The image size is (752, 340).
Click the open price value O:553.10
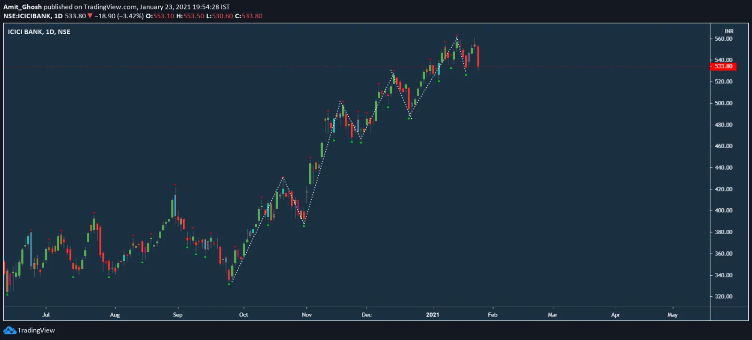pos(160,16)
